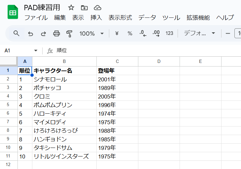Select the 2005年 cell
The height and width of the screenshot is (169, 241).
[117, 97]
